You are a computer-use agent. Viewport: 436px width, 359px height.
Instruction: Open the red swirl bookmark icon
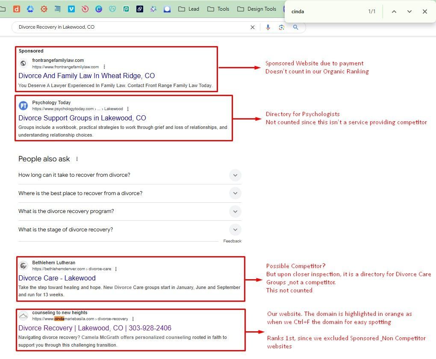coord(85,9)
